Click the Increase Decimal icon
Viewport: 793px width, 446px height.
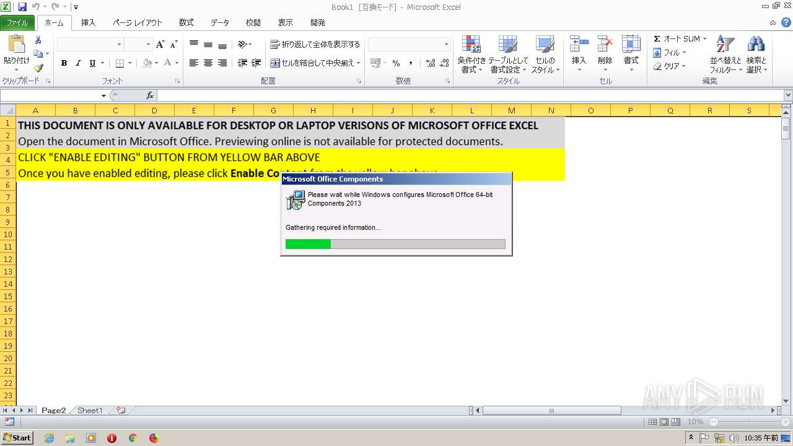431,63
